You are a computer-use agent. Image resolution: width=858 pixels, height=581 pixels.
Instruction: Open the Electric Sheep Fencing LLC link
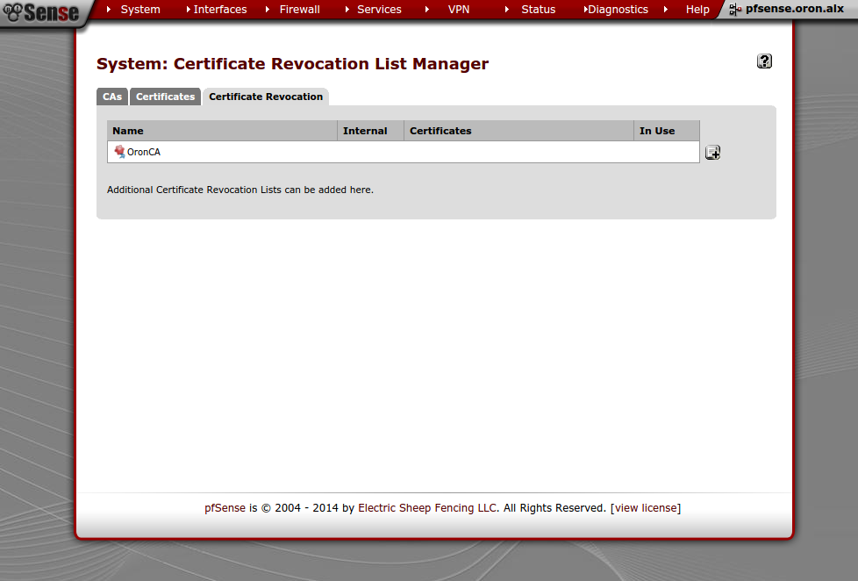tap(427, 507)
